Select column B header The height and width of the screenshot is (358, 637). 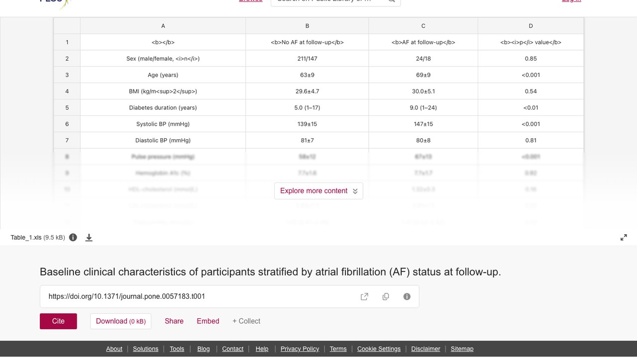[307, 26]
